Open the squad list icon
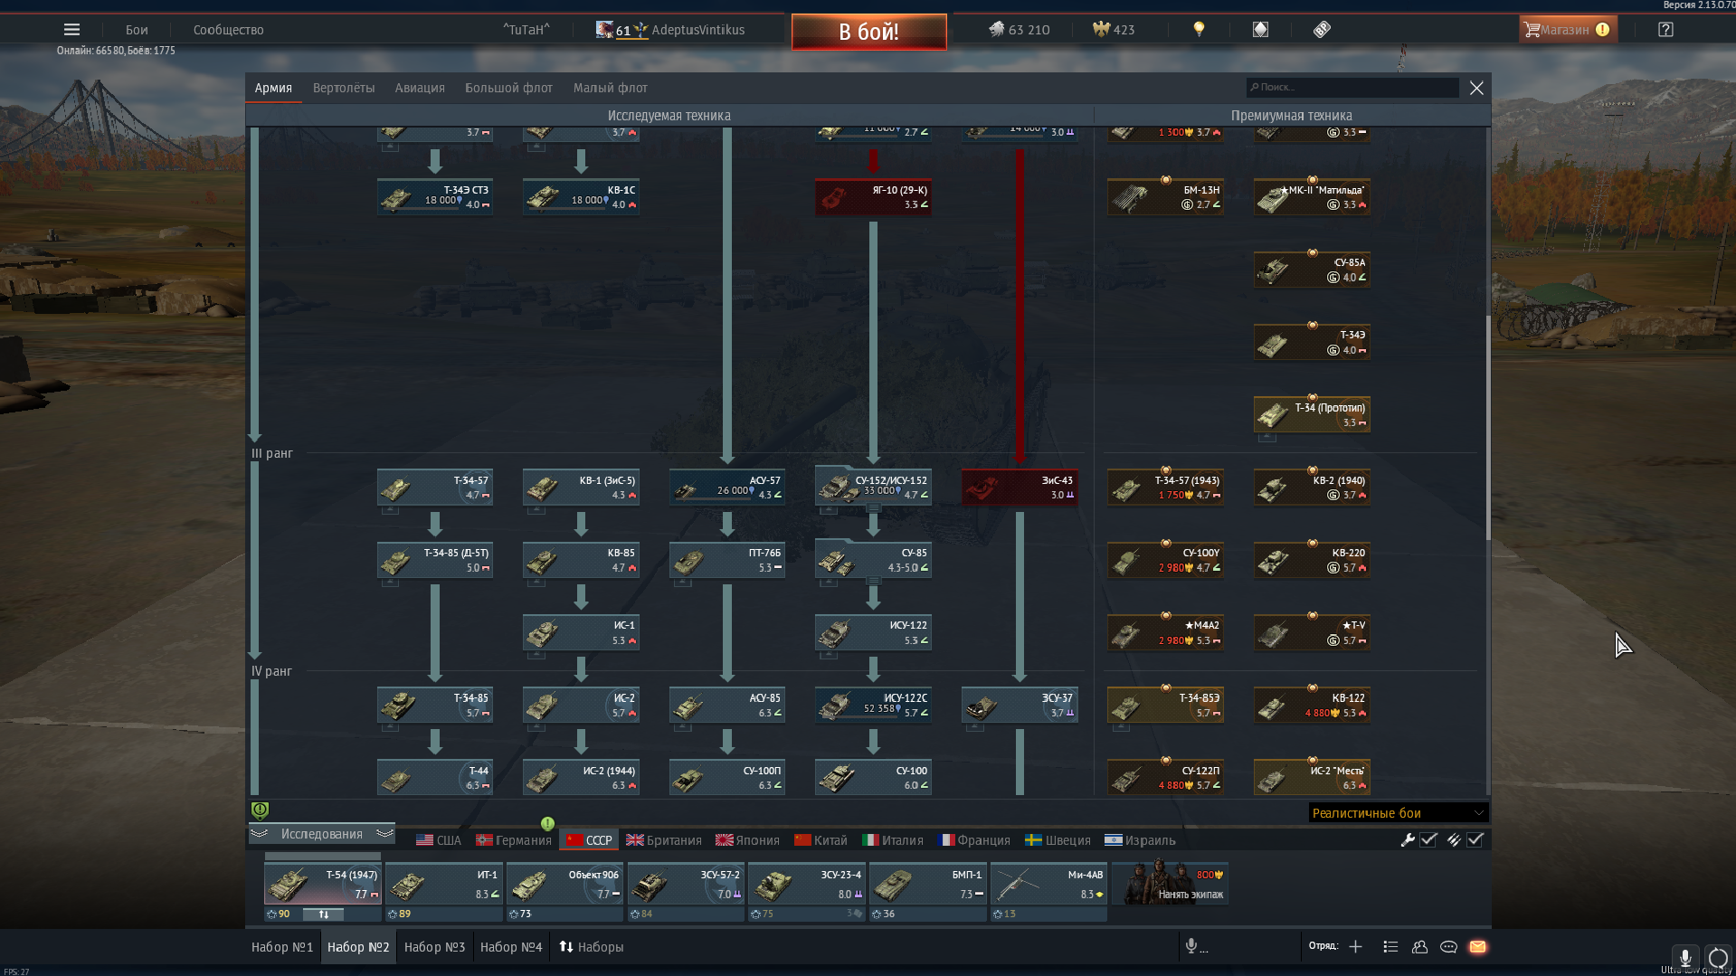 click(x=1390, y=946)
